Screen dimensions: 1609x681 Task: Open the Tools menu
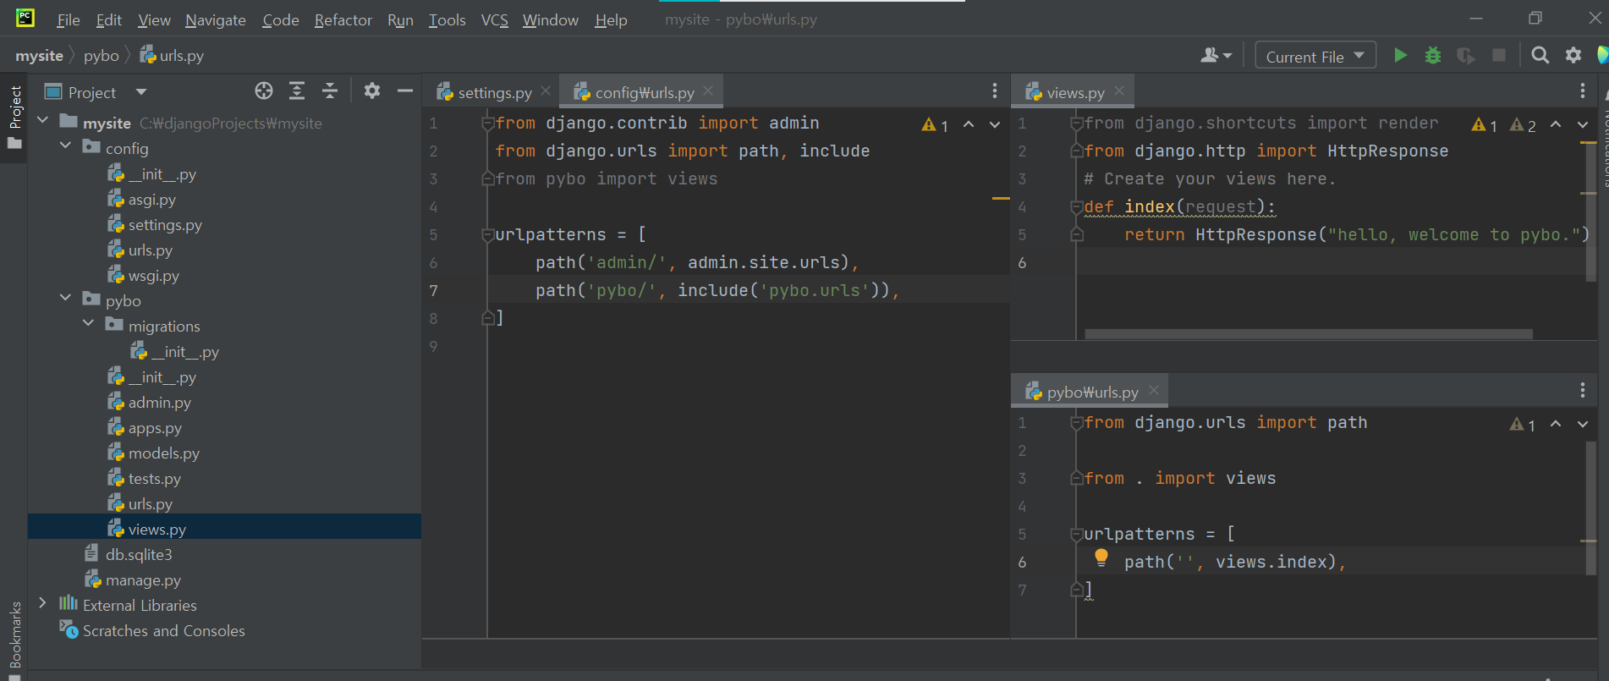447,19
